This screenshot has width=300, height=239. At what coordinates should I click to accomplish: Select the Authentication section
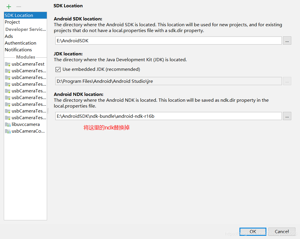pos(20,43)
